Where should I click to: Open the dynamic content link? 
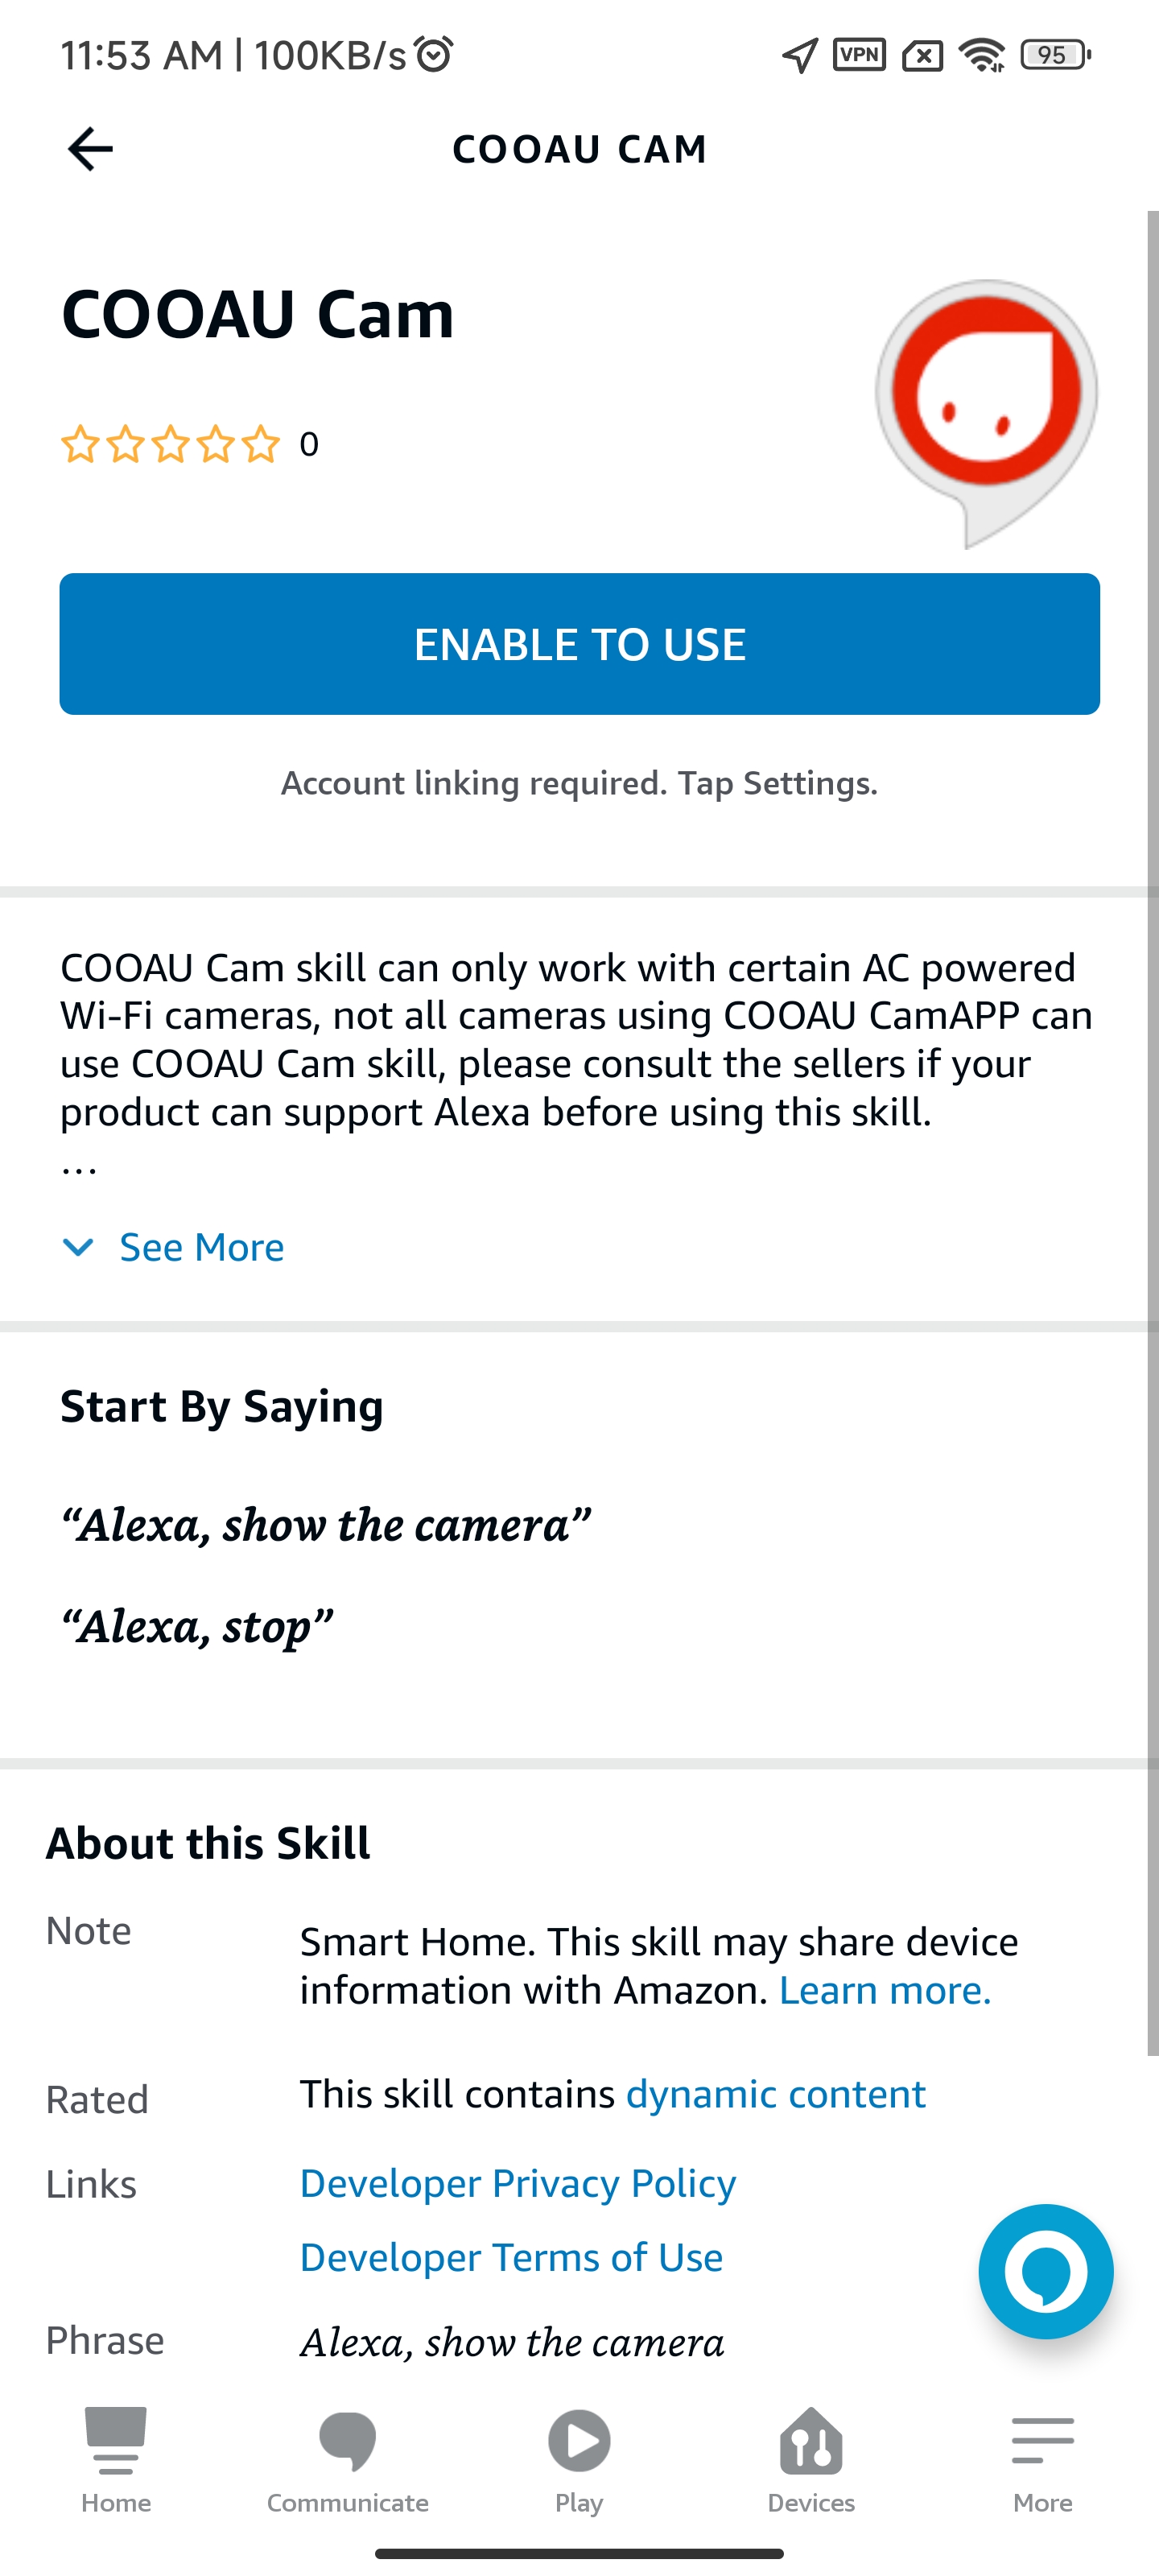[x=776, y=2094]
